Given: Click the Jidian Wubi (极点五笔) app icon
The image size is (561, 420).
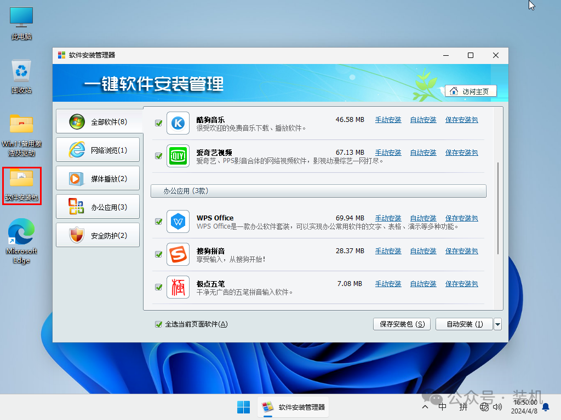Looking at the screenshot, I should pos(178,288).
